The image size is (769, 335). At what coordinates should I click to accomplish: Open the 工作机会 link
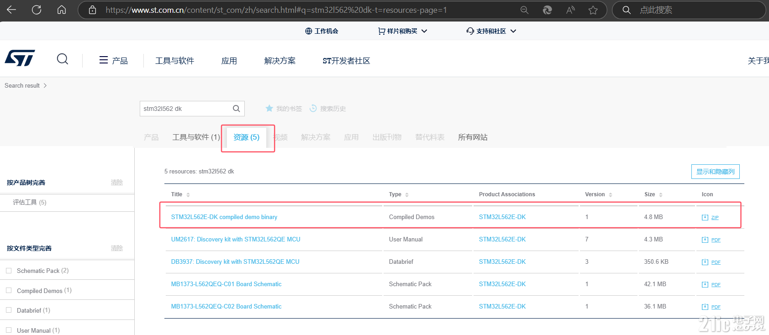pos(322,31)
